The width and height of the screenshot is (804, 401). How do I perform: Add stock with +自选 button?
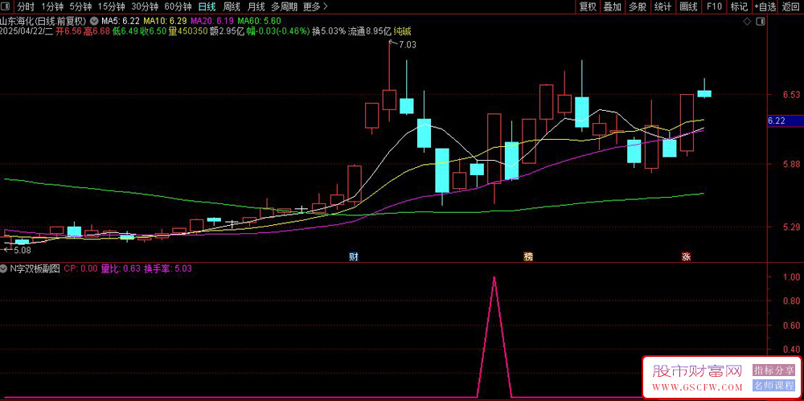click(x=765, y=6)
